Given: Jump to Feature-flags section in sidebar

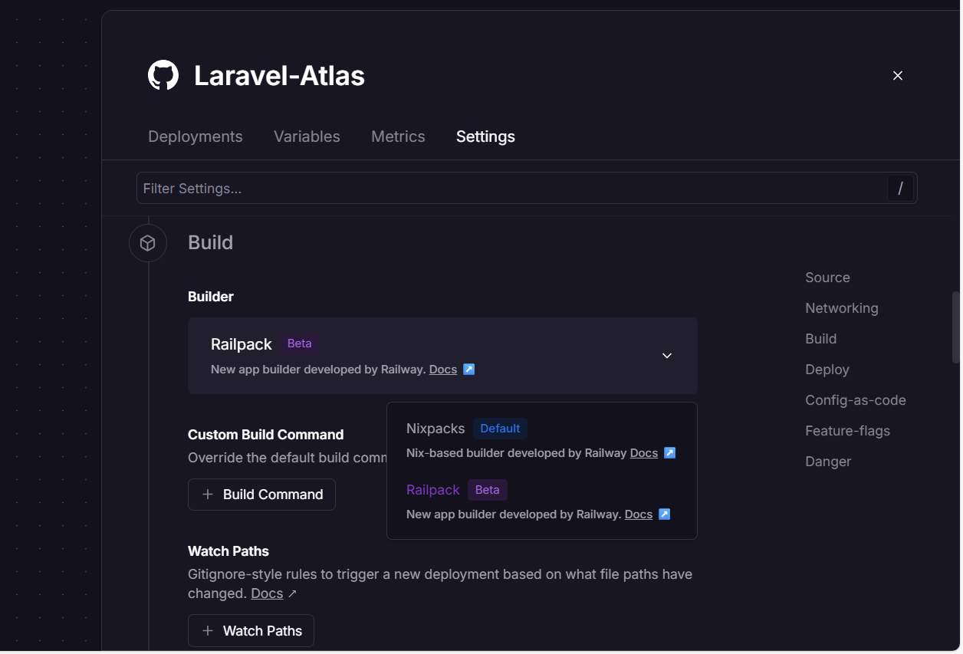Looking at the screenshot, I should click(x=847, y=431).
